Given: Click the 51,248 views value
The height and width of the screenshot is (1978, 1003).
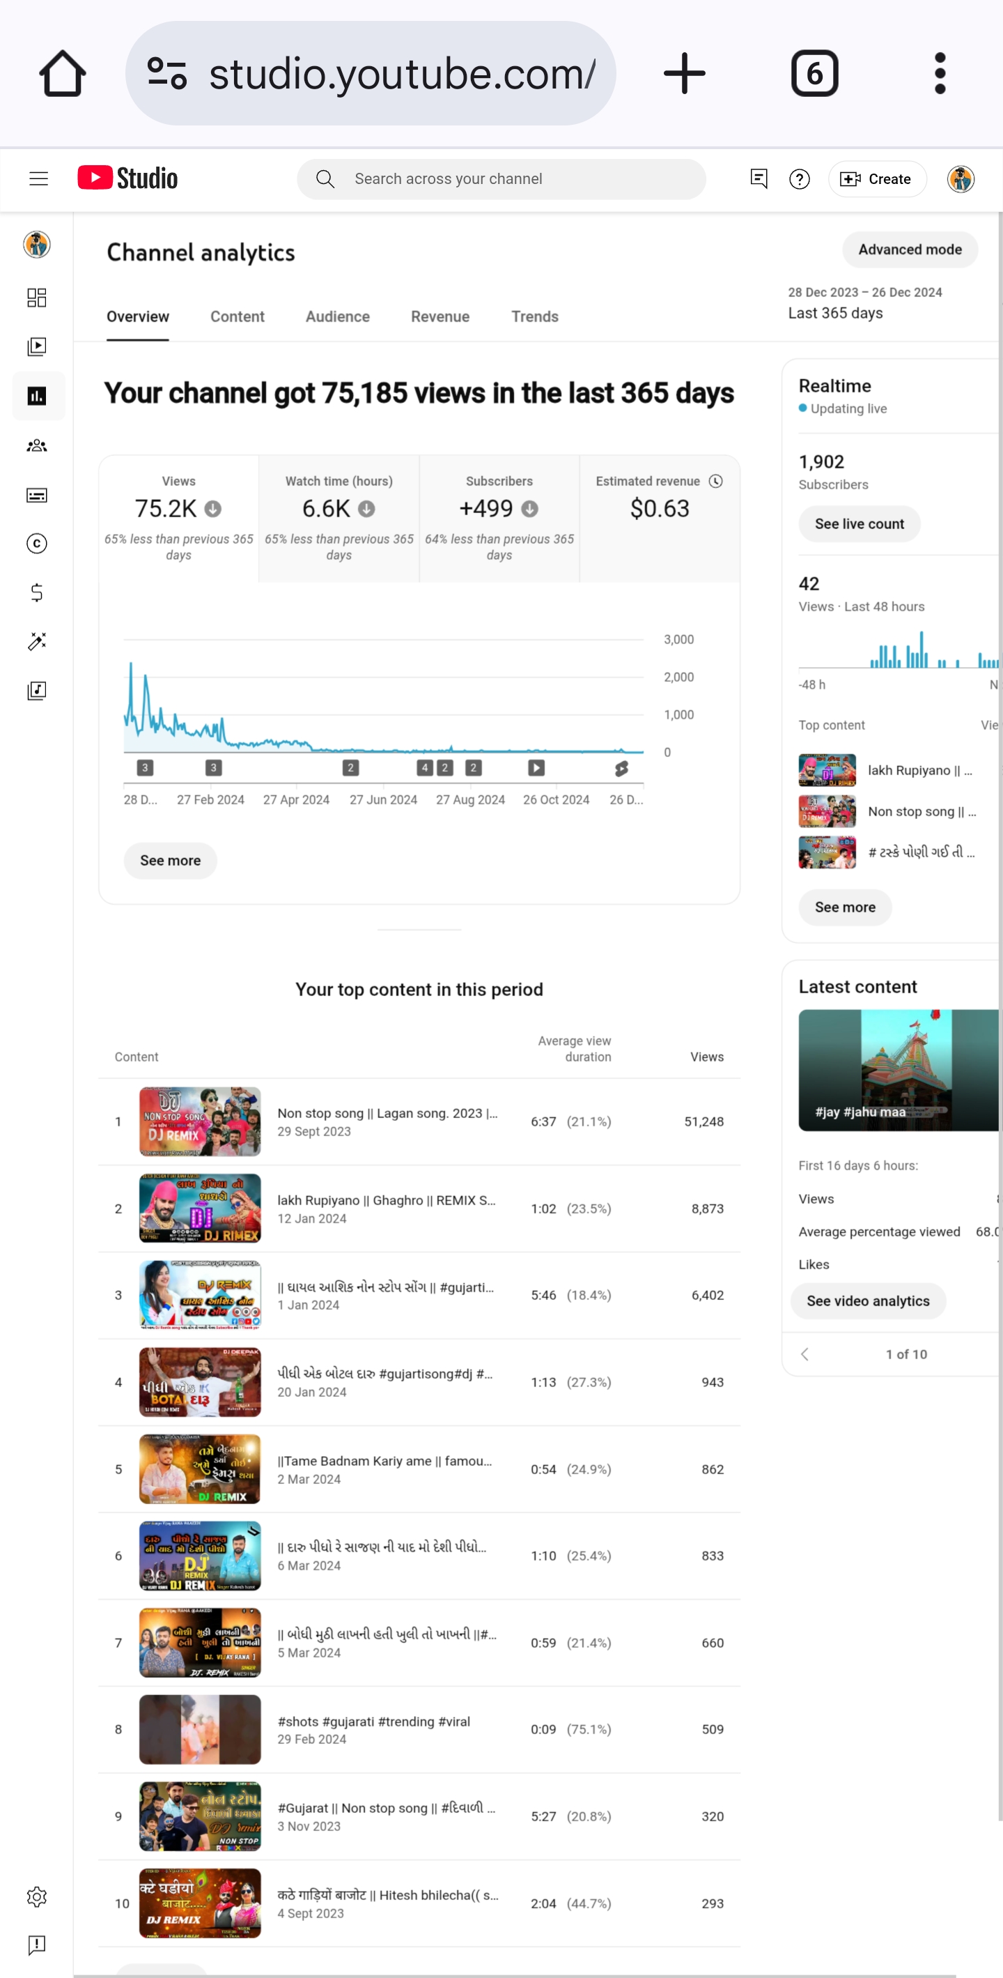Looking at the screenshot, I should 703,1121.
